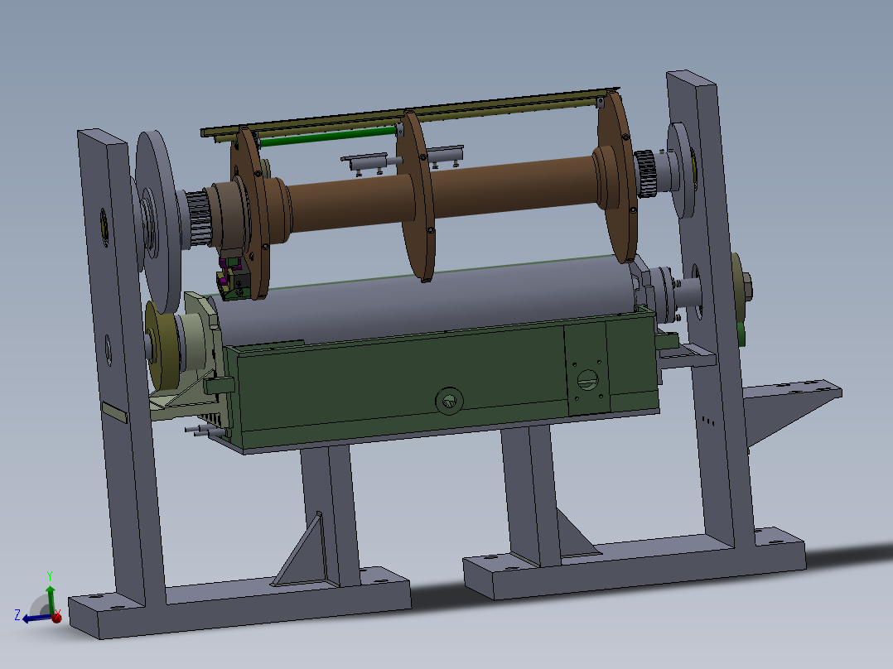Select the center brown flange disc
Viewport: 893px width, 669px height.
[417, 195]
